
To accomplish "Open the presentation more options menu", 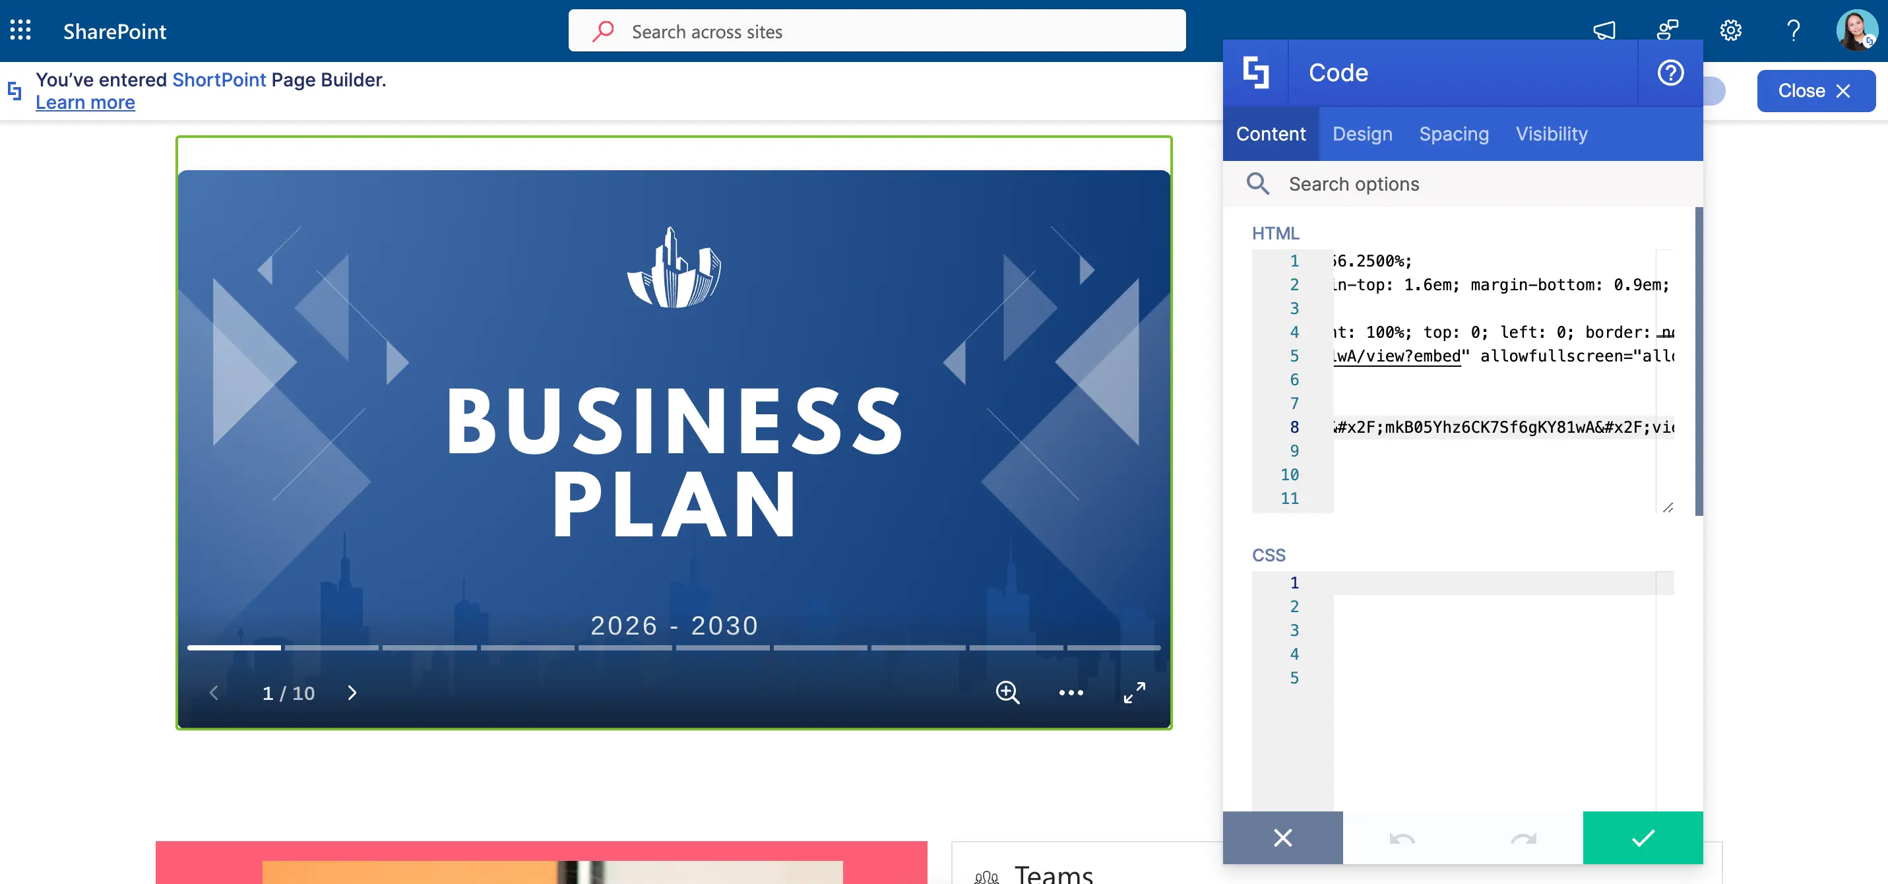I will (x=1071, y=692).
